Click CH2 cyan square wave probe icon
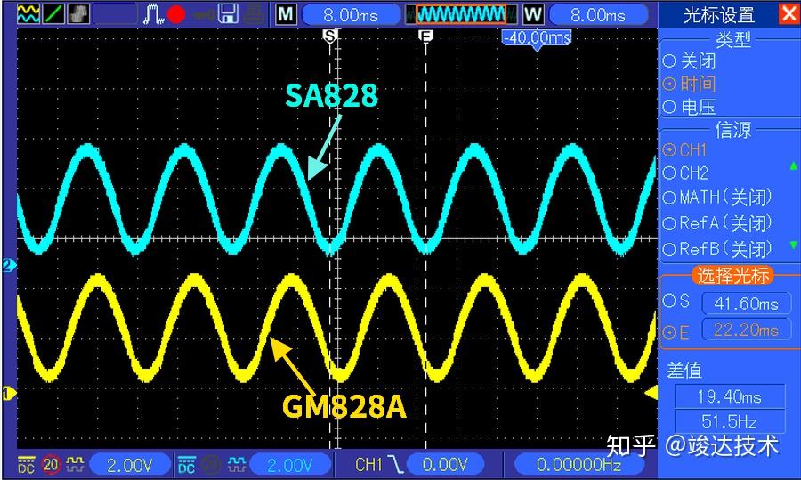 pyautogui.click(x=236, y=464)
